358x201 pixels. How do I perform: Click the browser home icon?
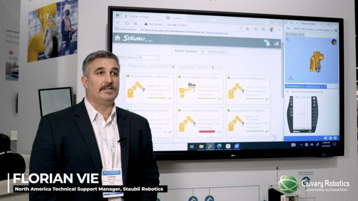point(136,23)
